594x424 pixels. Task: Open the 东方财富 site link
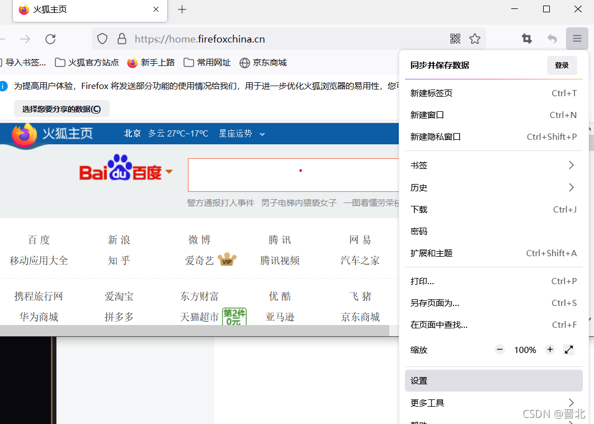pyautogui.click(x=200, y=296)
